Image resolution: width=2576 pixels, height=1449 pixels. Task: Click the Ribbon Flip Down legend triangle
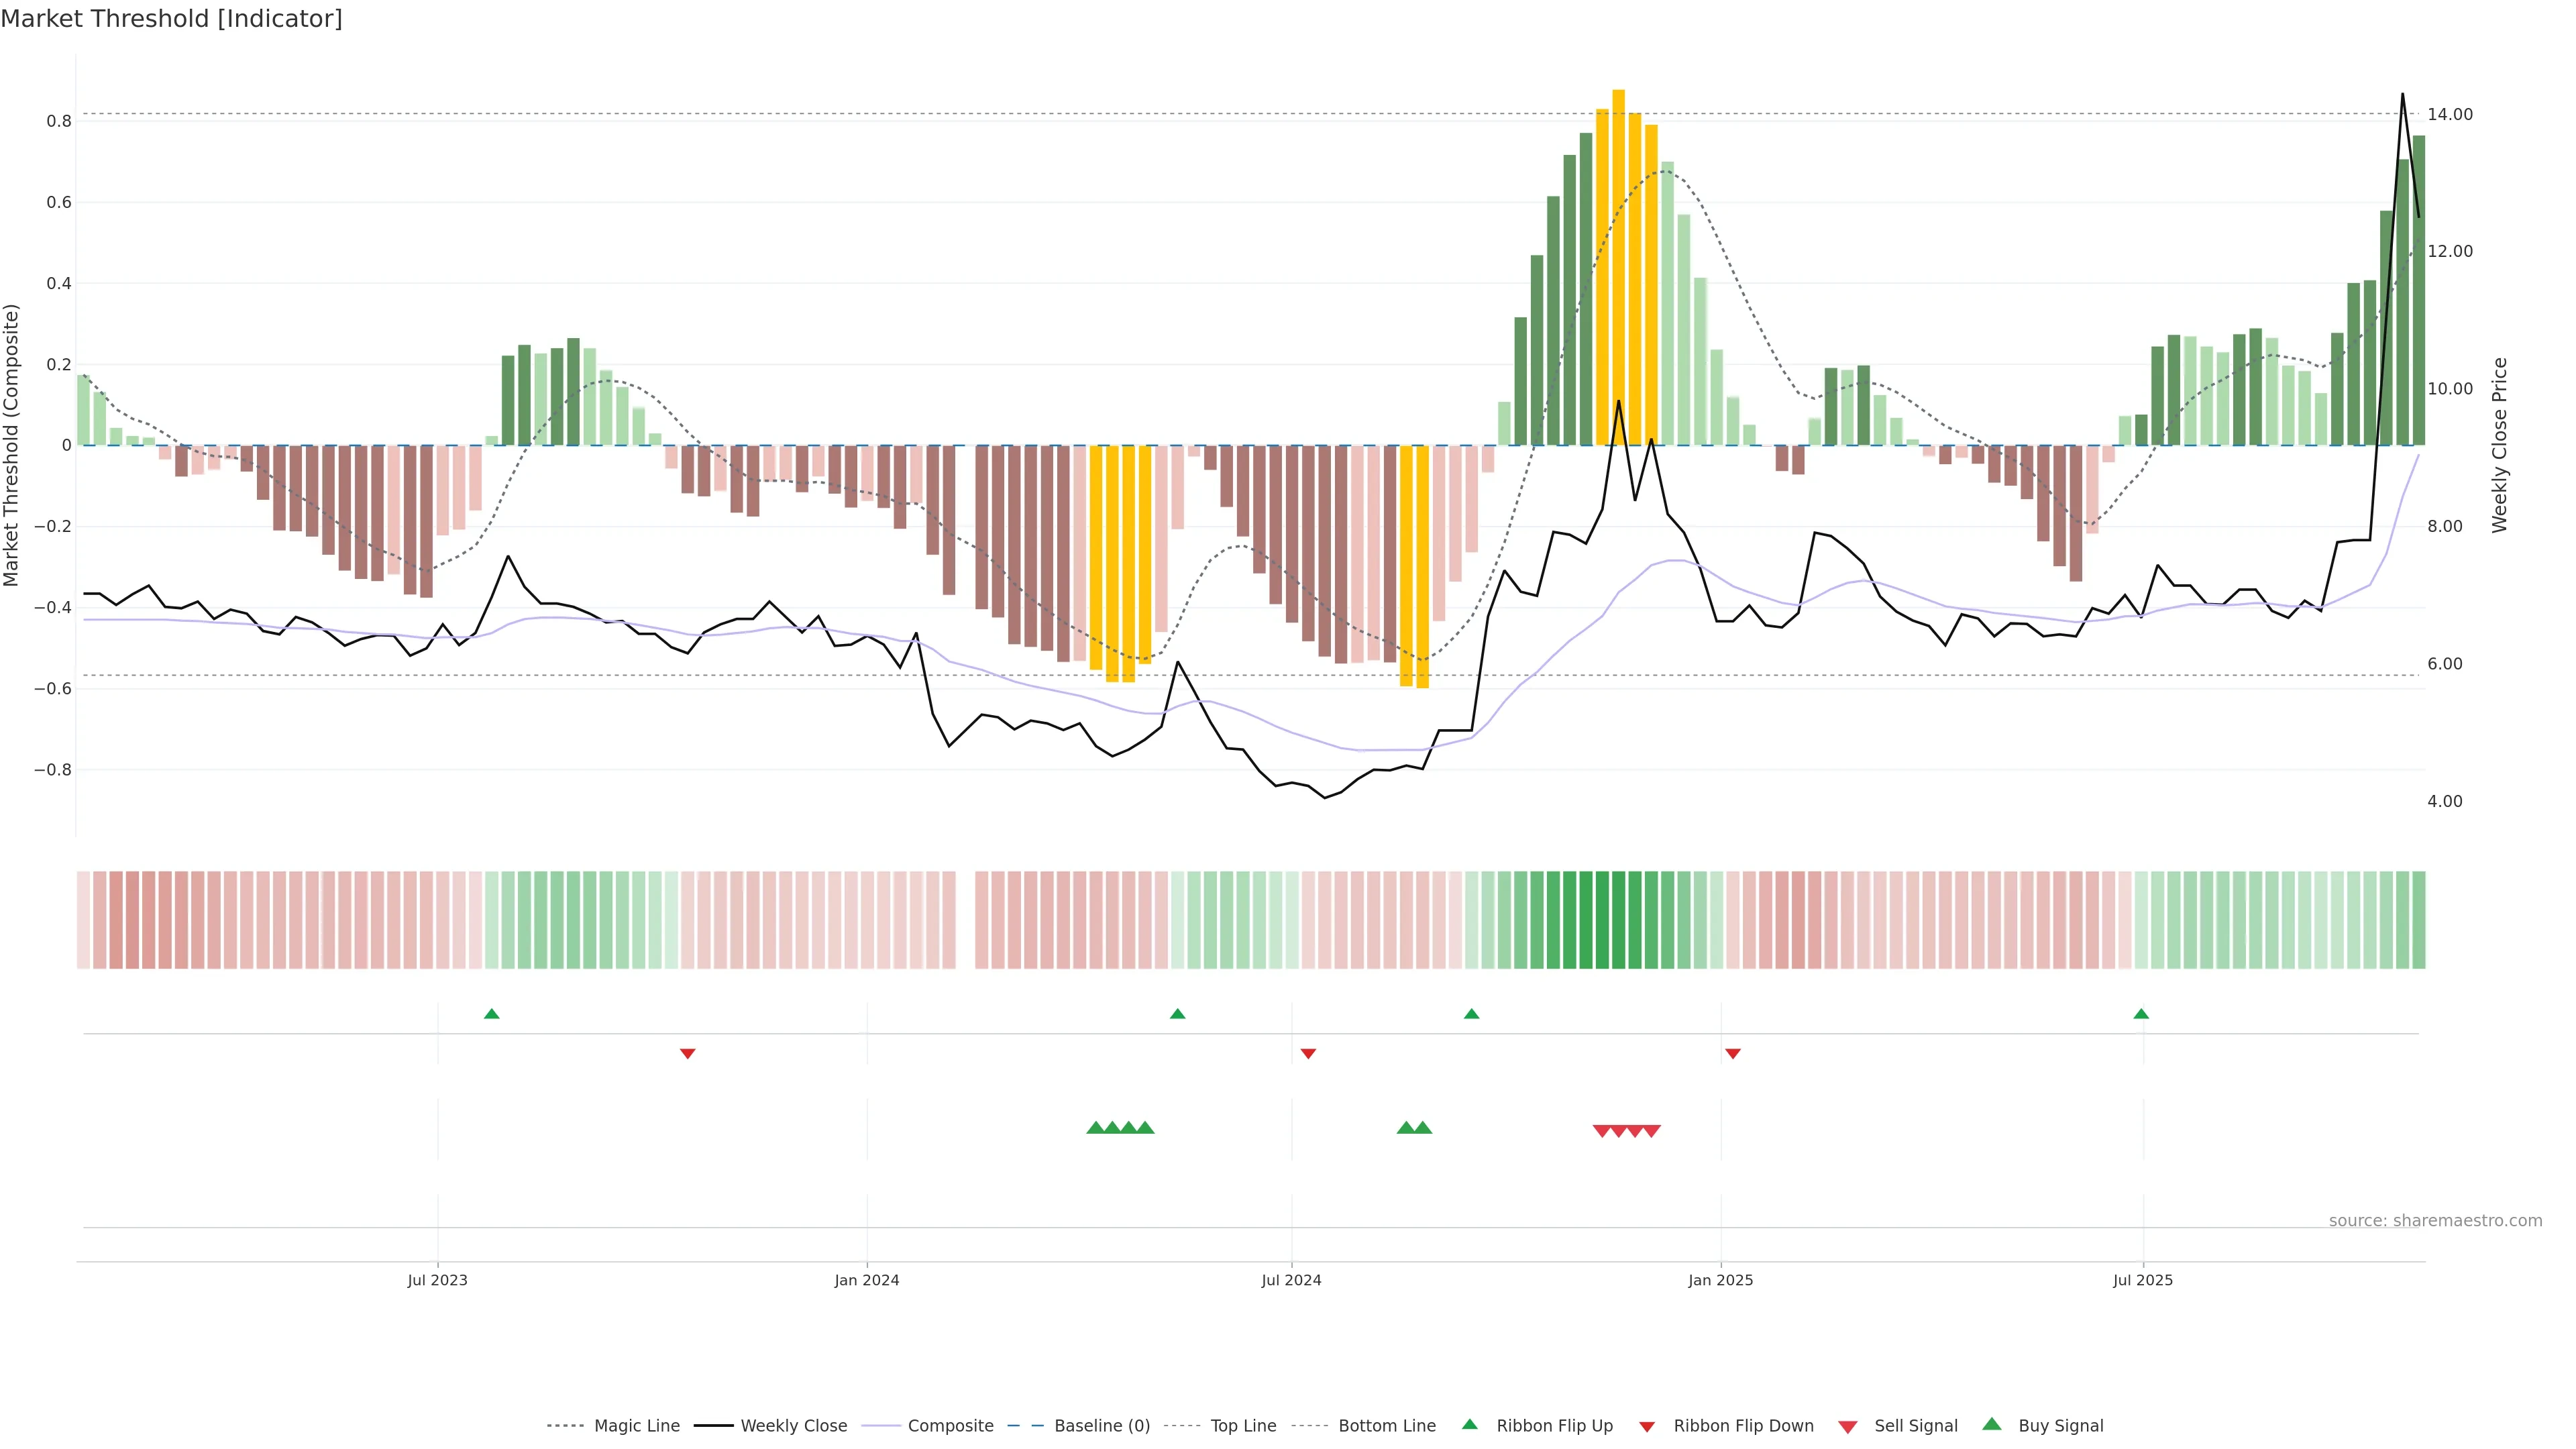click(1647, 1426)
